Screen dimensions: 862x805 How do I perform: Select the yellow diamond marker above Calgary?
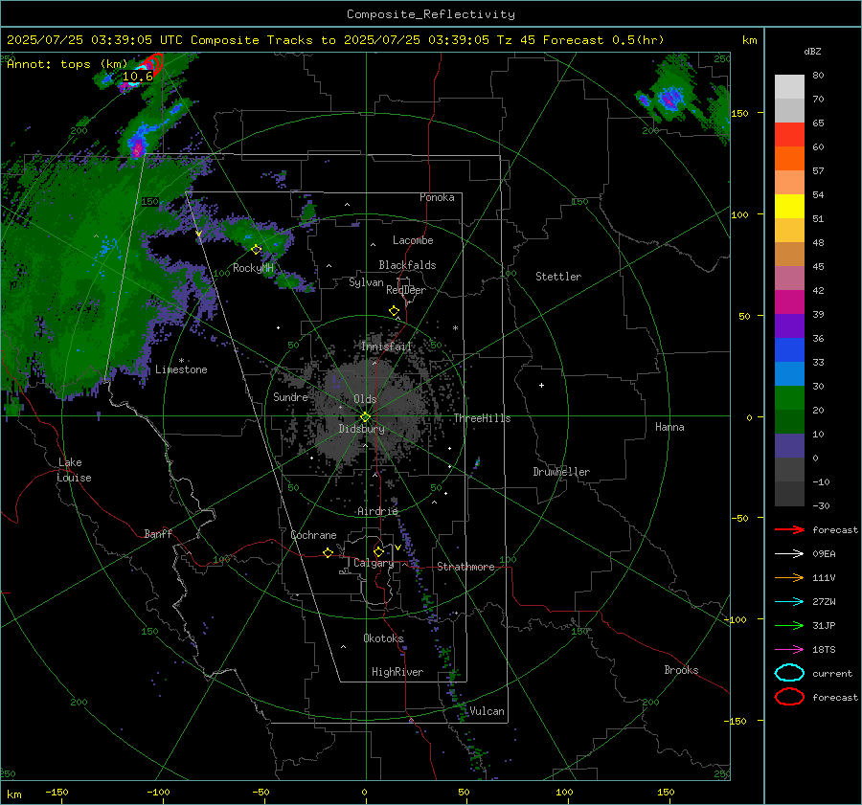pos(378,551)
